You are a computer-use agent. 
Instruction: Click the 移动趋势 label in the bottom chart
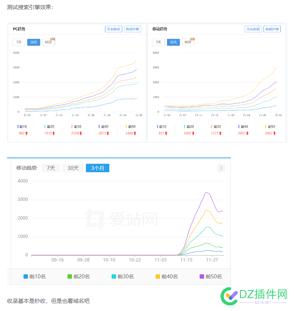pyautogui.click(x=26, y=168)
